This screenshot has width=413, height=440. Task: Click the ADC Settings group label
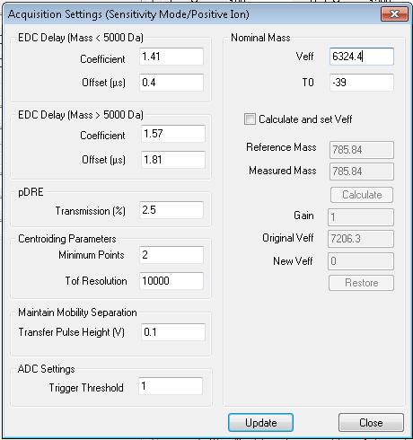[47, 369]
